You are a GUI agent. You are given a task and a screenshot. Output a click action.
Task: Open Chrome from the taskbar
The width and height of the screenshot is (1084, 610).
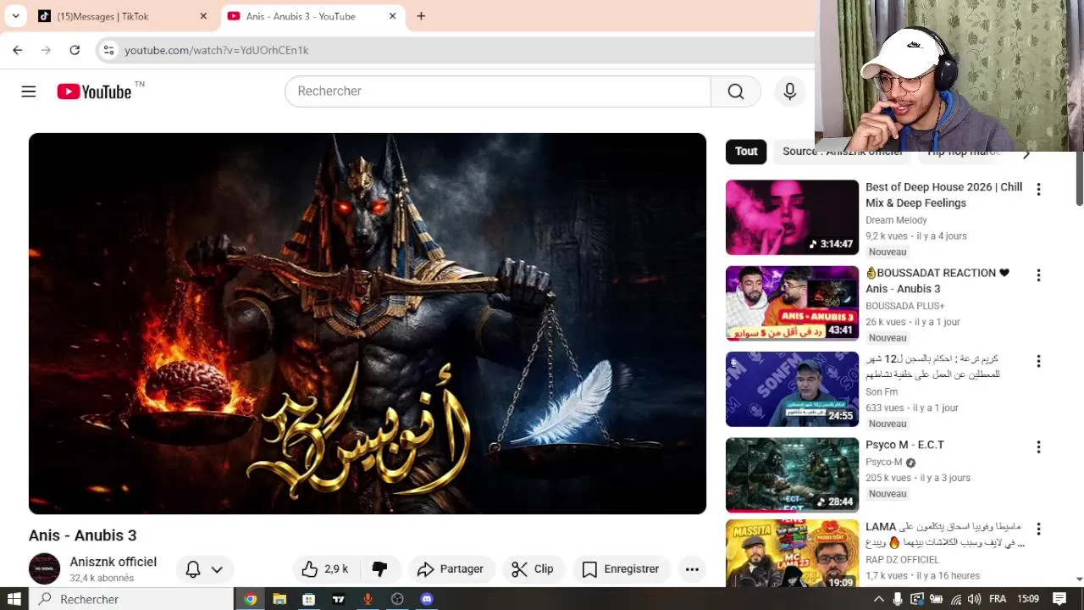click(x=250, y=599)
